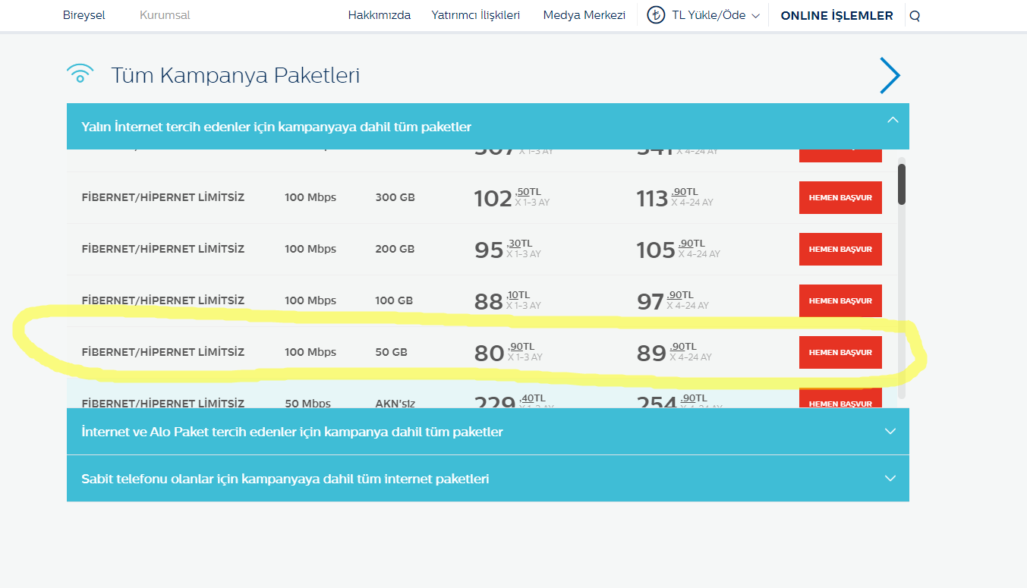Viewport: 1027px width, 588px height.
Task: Apply for the 50 GB package
Action: 840,352
